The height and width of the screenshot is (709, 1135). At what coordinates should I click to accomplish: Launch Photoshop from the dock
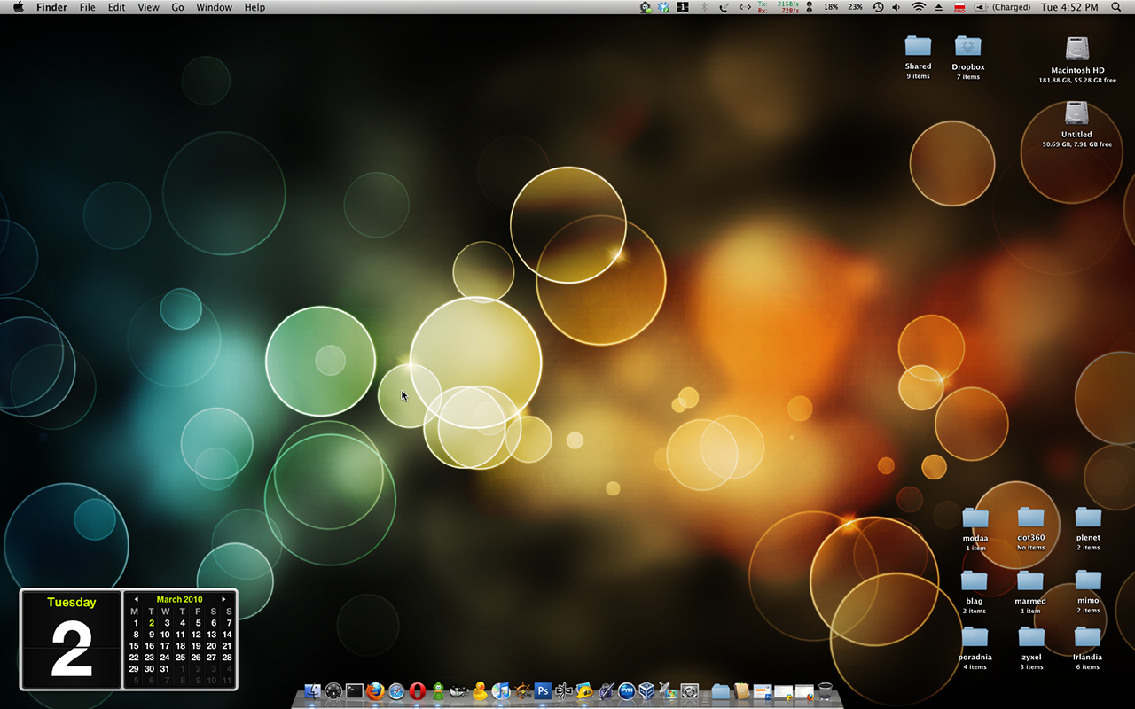point(543,691)
